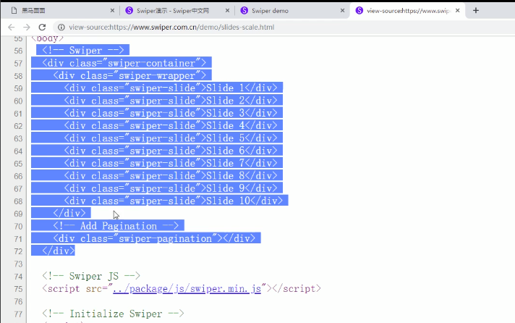Click the <!-- Add Pagination --> comment

(116, 226)
